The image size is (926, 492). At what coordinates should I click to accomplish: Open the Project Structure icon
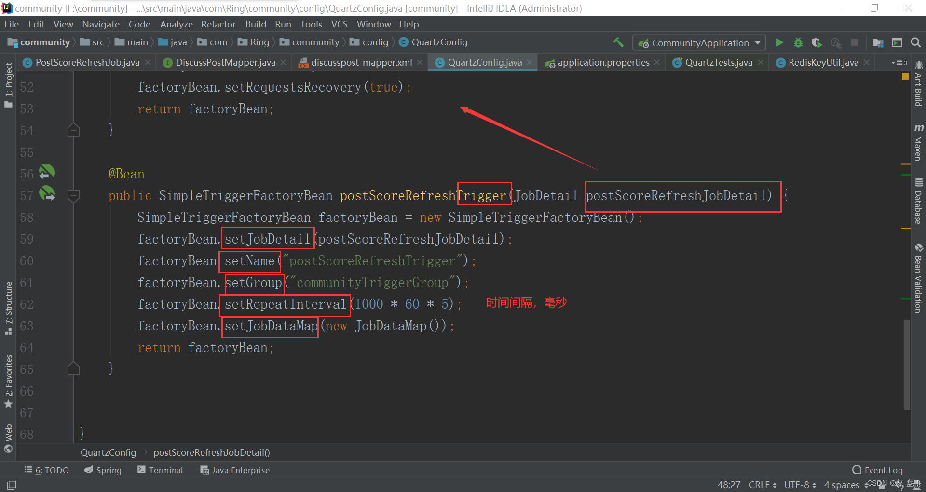(x=878, y=42)
